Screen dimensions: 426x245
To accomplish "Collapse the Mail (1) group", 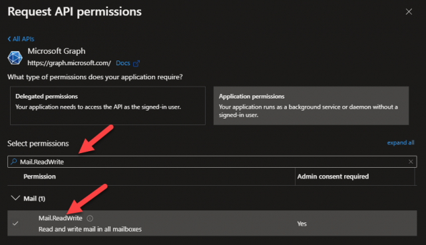I will [15, 198].
